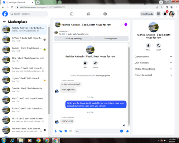Expand Chat members section
The height and width of the screenshot is (143, 179).
coord(153,63)
